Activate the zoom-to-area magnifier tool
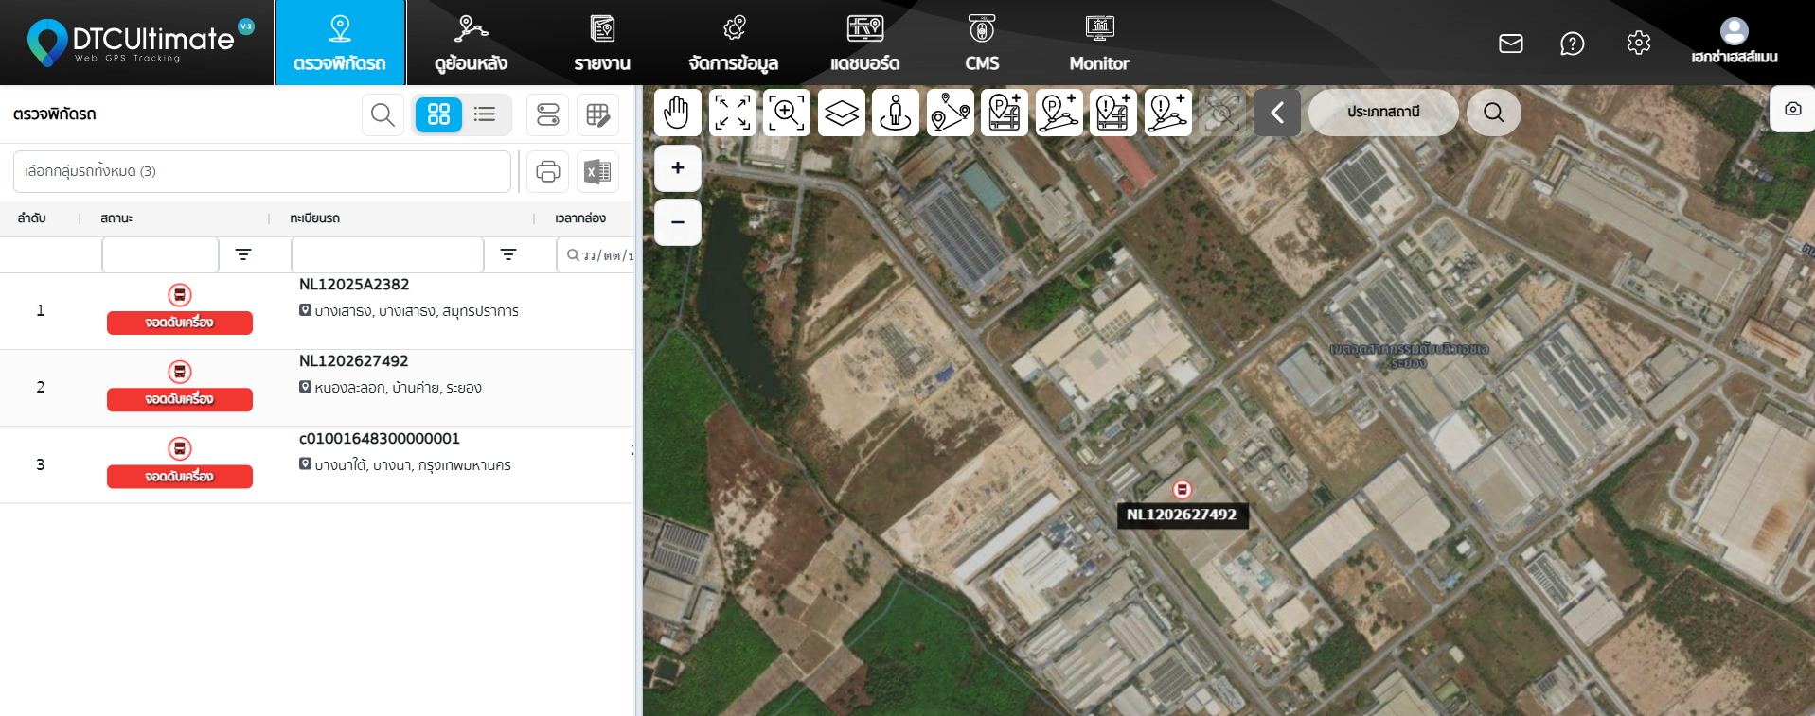1815x716 pixels. click(x=787, y=113)
